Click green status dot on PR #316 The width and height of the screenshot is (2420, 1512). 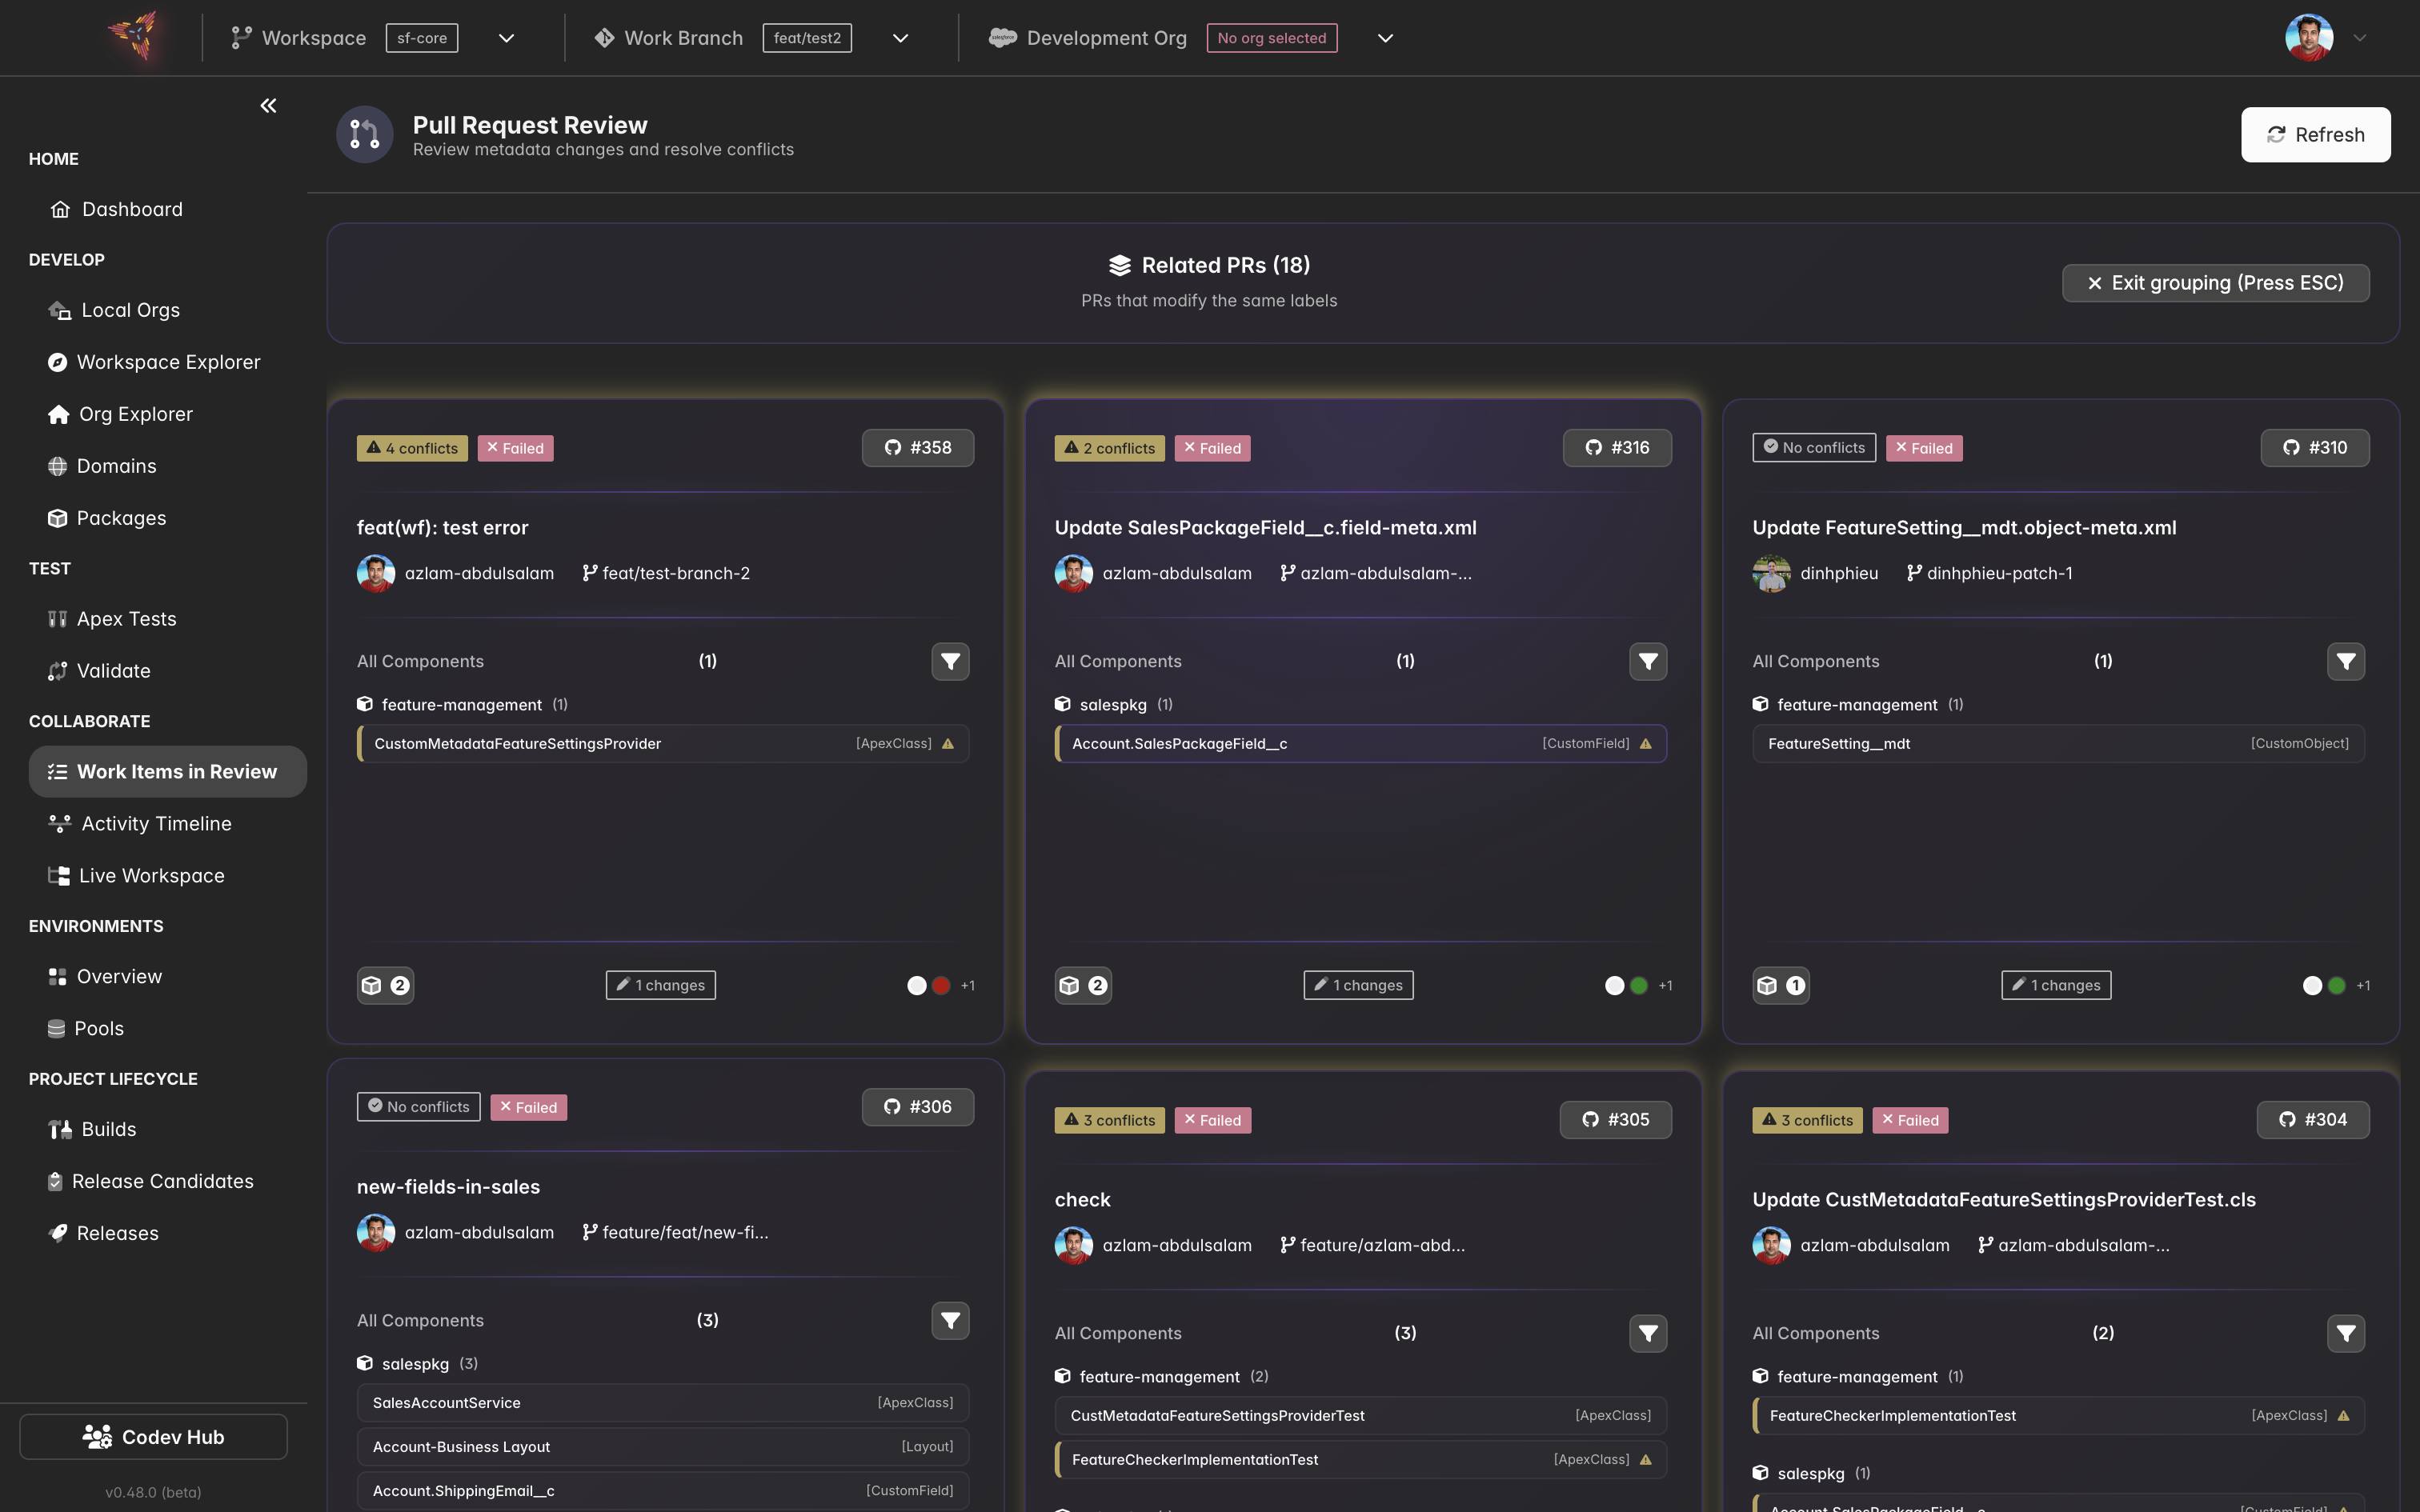pyautogui.click(x=1639, y=985)
